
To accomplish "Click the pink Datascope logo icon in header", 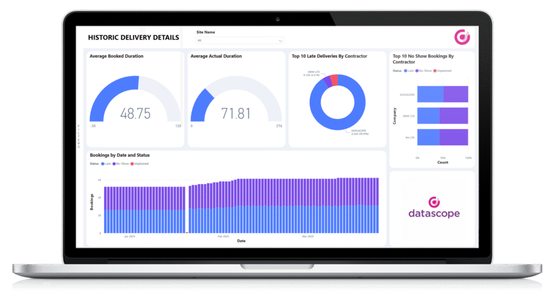I will pyautogui.click(x=462, y=37).
